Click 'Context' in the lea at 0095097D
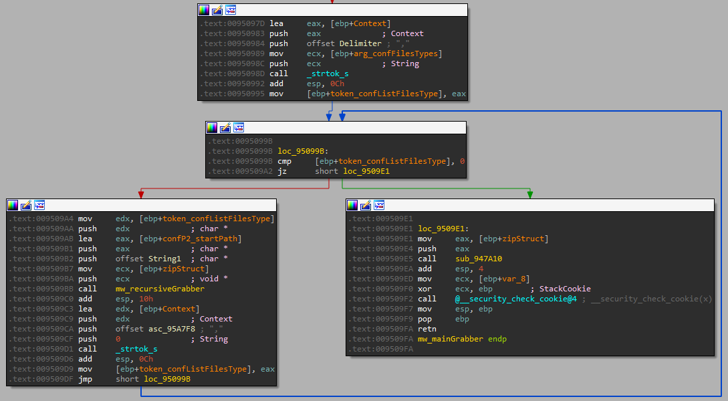 click(x=370, y=23)
